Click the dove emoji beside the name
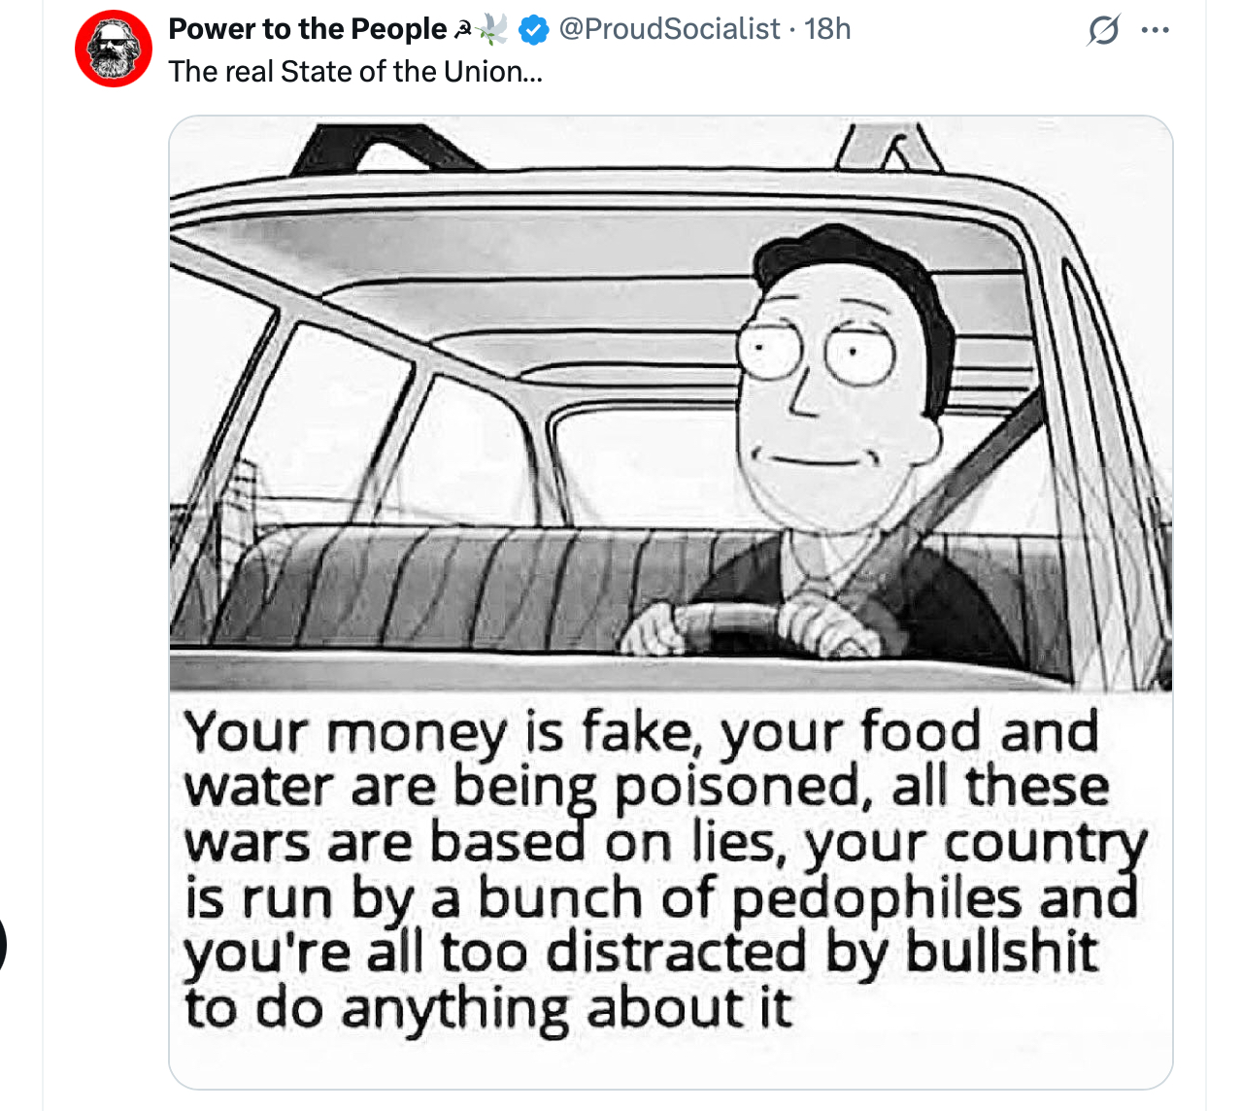The image size is (1241, 1111). 492,30
